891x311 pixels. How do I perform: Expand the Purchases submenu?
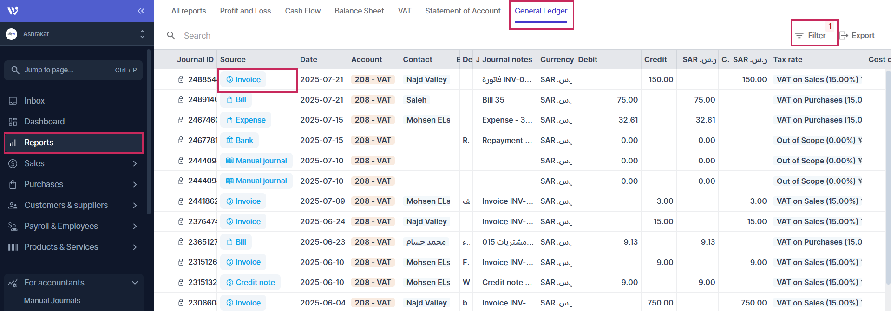pyautogui.click(x=135, y=184)
